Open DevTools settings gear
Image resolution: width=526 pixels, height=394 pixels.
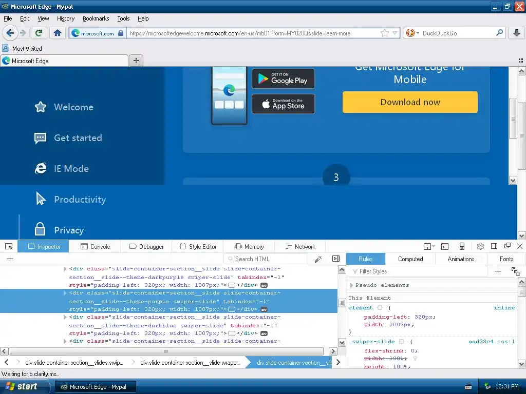click(480, 247)
